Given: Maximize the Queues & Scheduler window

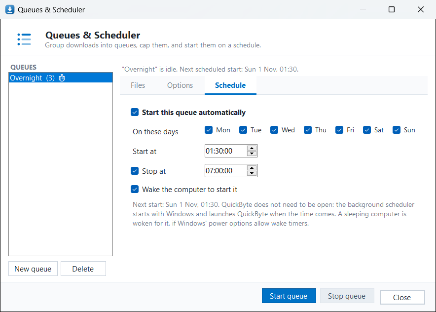Looking at the screenshot, I should [x=392, y=9].
